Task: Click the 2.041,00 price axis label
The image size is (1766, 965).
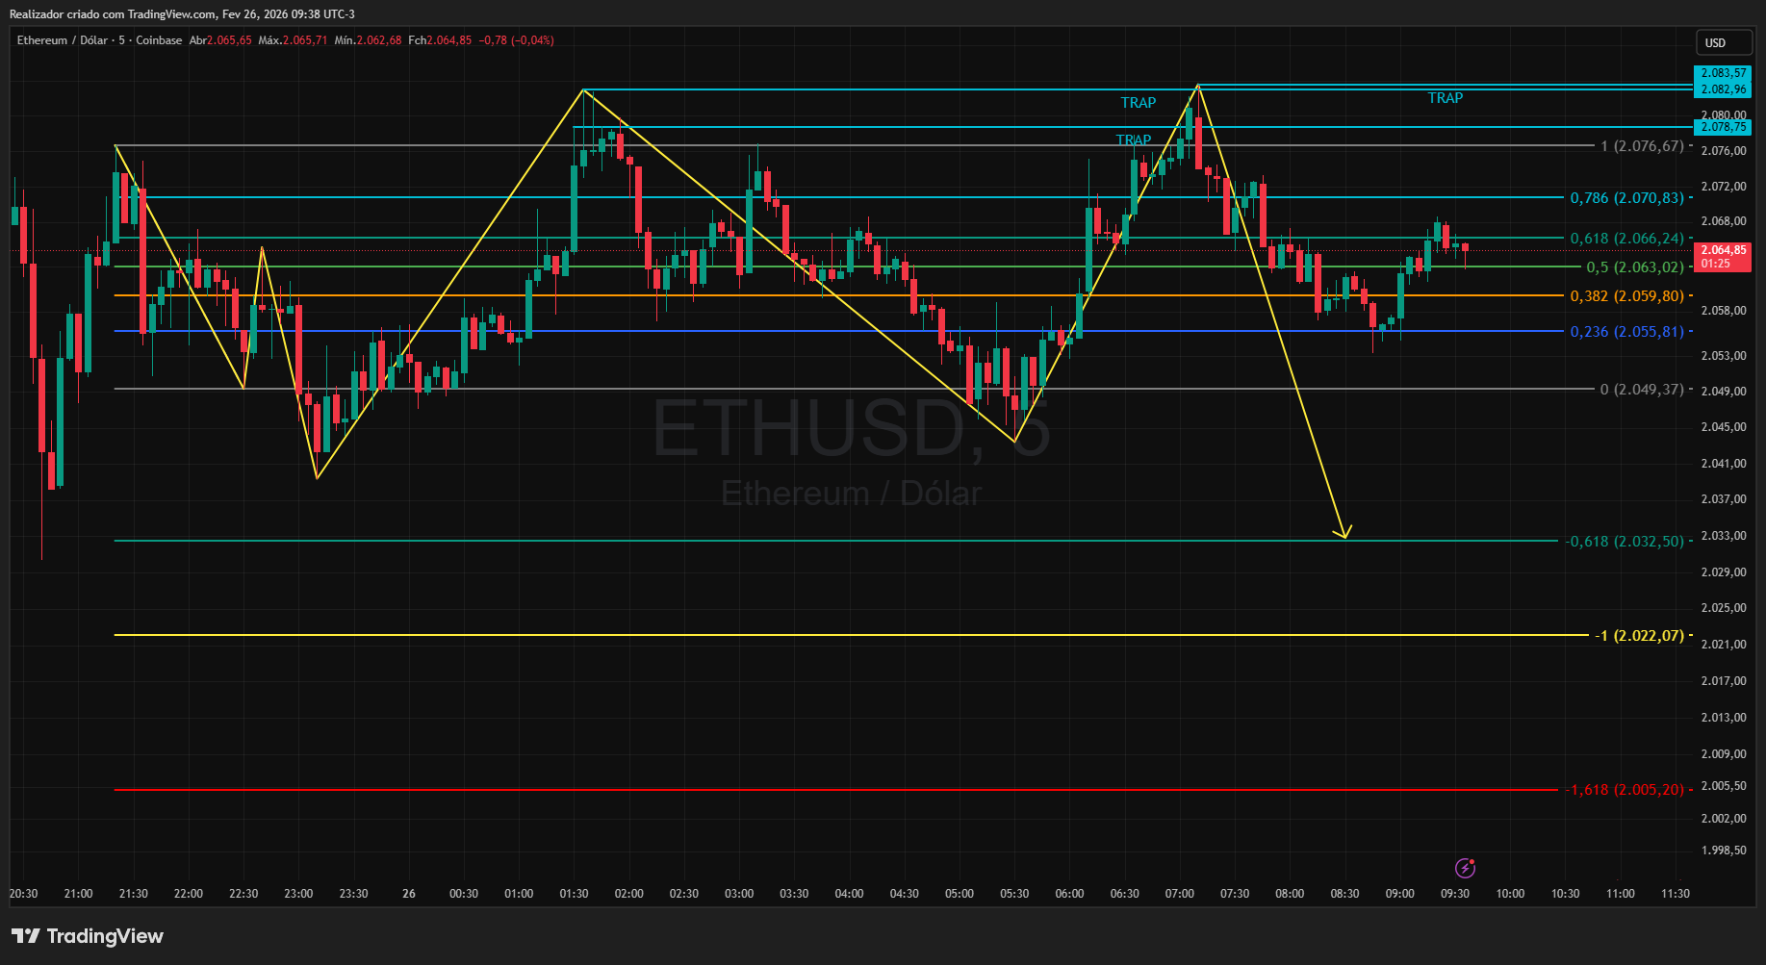Action: pyautogui.click(x=1724, y=464)
